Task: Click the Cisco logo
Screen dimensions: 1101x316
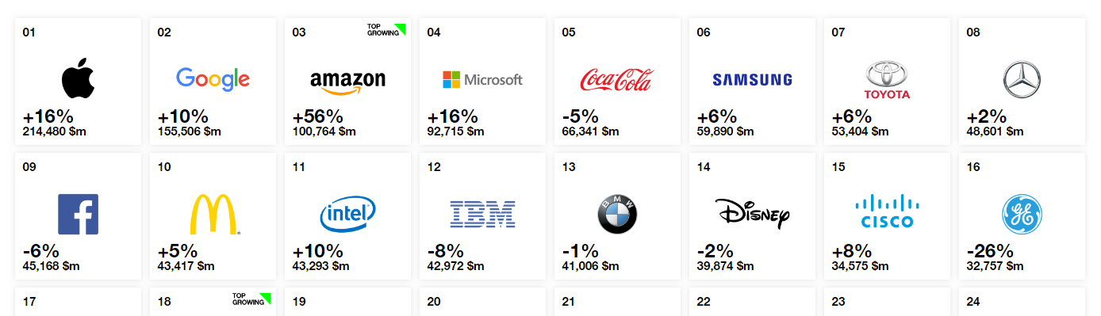Action: 887,211
